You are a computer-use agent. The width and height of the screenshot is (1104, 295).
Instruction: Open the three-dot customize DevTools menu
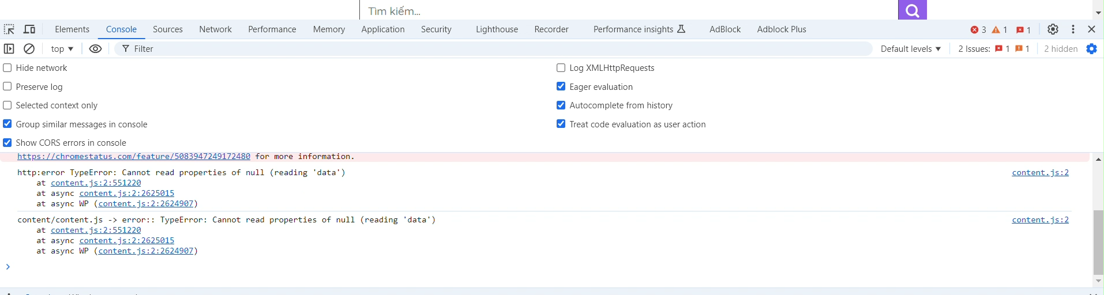1073,29
